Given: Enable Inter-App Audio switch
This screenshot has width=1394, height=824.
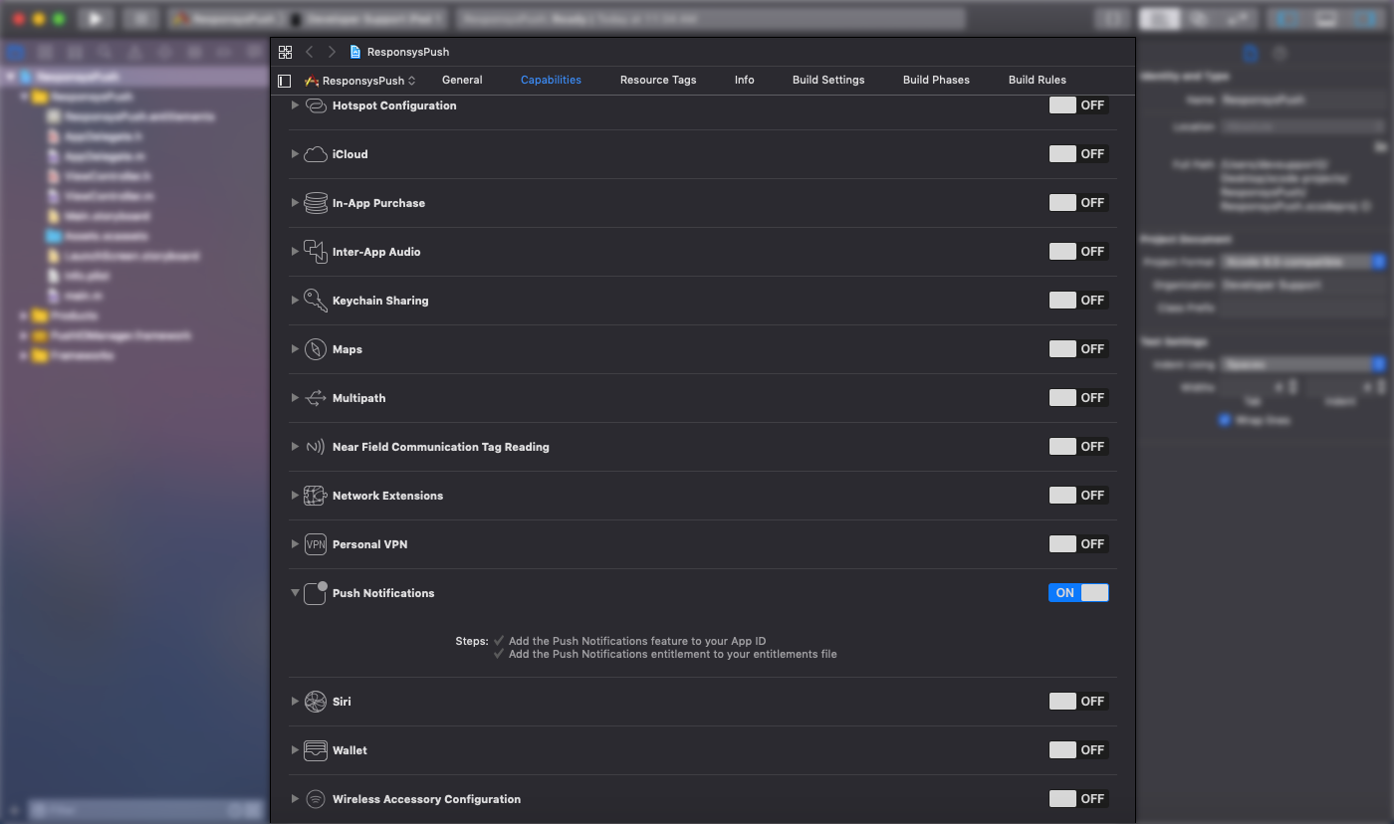Looking at the screenshot, I should [x=1078, y=252].
